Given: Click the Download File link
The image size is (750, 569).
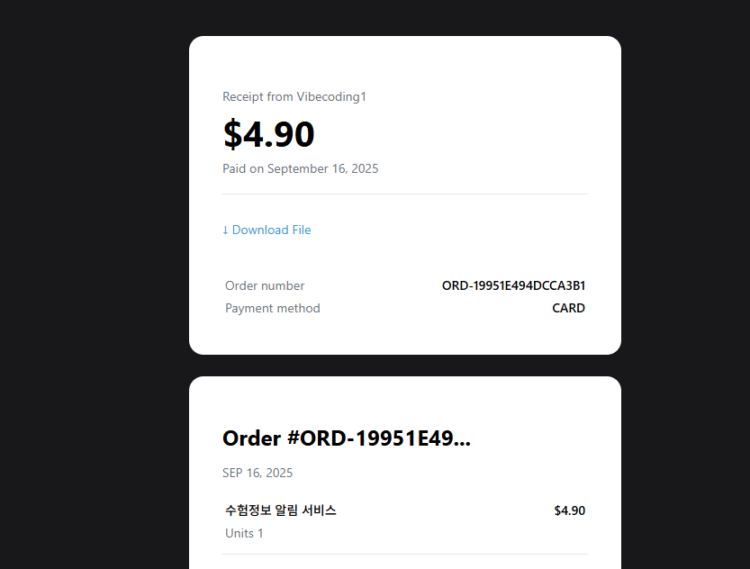Looking at the screenshot, I should (x=267, y=230).
